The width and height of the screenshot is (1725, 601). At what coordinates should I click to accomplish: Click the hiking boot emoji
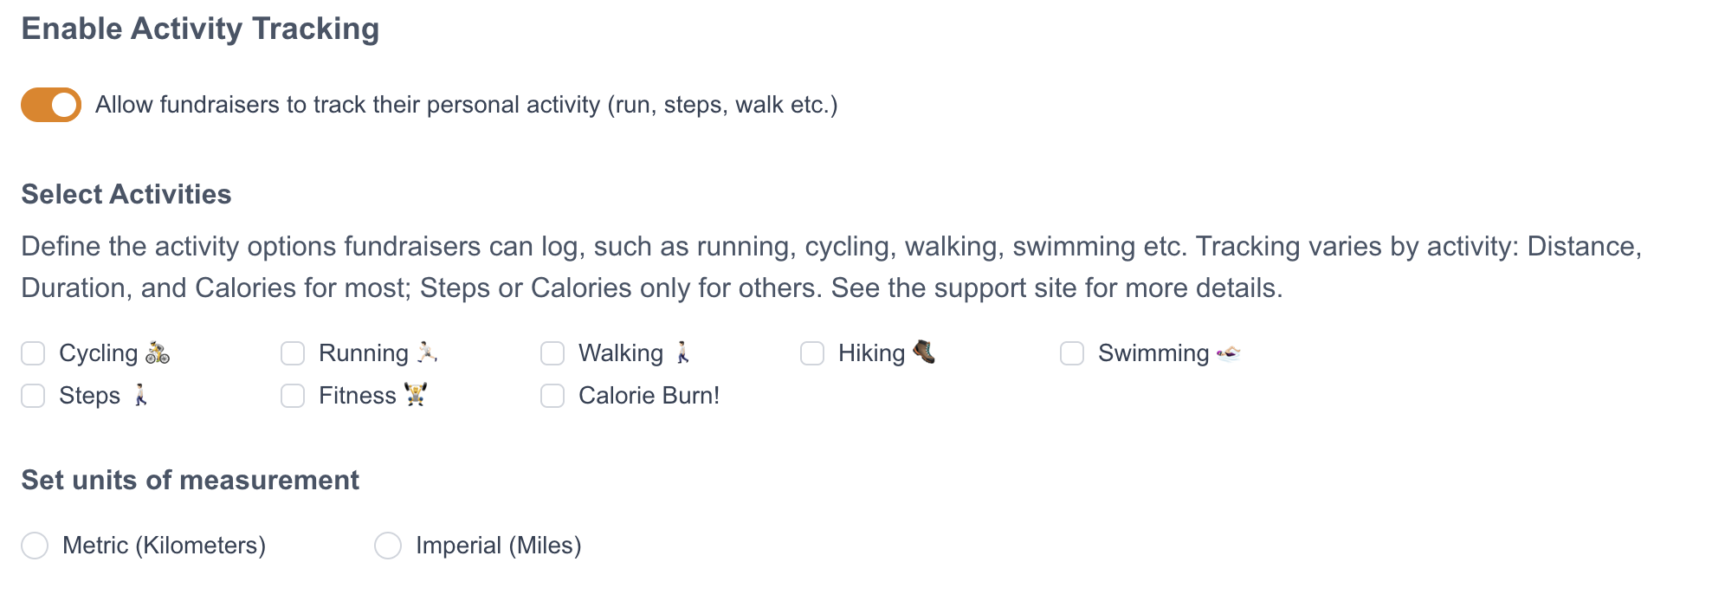(924, 352)
